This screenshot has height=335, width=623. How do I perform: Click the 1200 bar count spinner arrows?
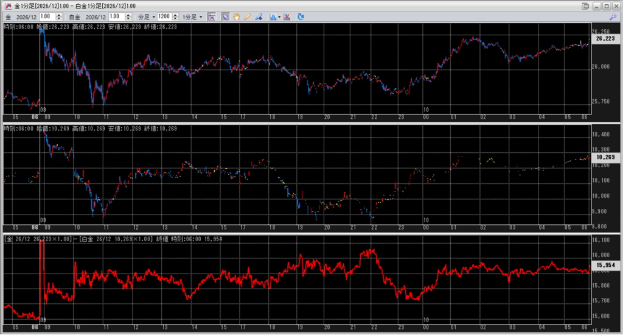point(176,17)
